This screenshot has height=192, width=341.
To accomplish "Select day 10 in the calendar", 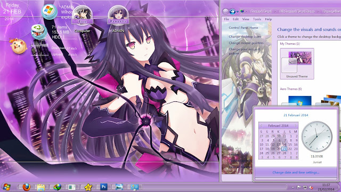I will click(262, 145).
